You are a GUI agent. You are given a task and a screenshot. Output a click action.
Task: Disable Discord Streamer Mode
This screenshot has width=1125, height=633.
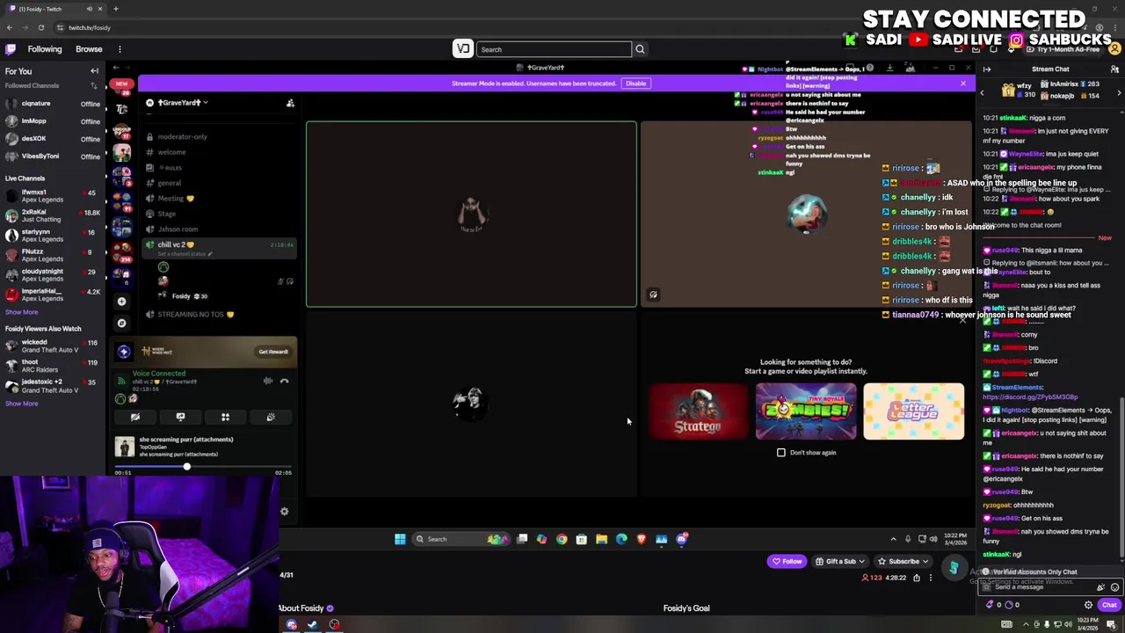coord(635,84)
